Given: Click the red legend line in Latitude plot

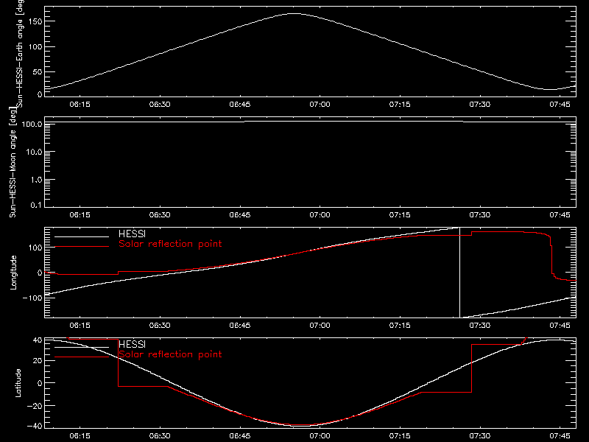Looking at the screenshot, I should 82,357.
